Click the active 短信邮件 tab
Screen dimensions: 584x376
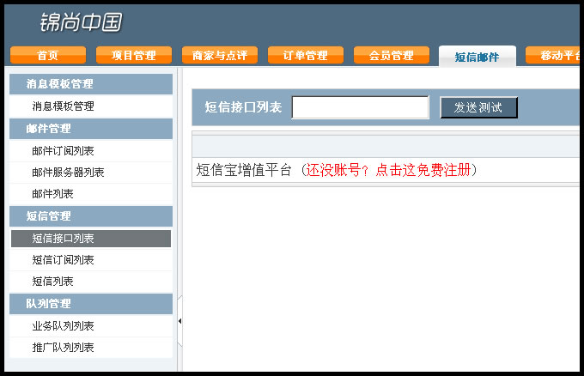(478, 56)
